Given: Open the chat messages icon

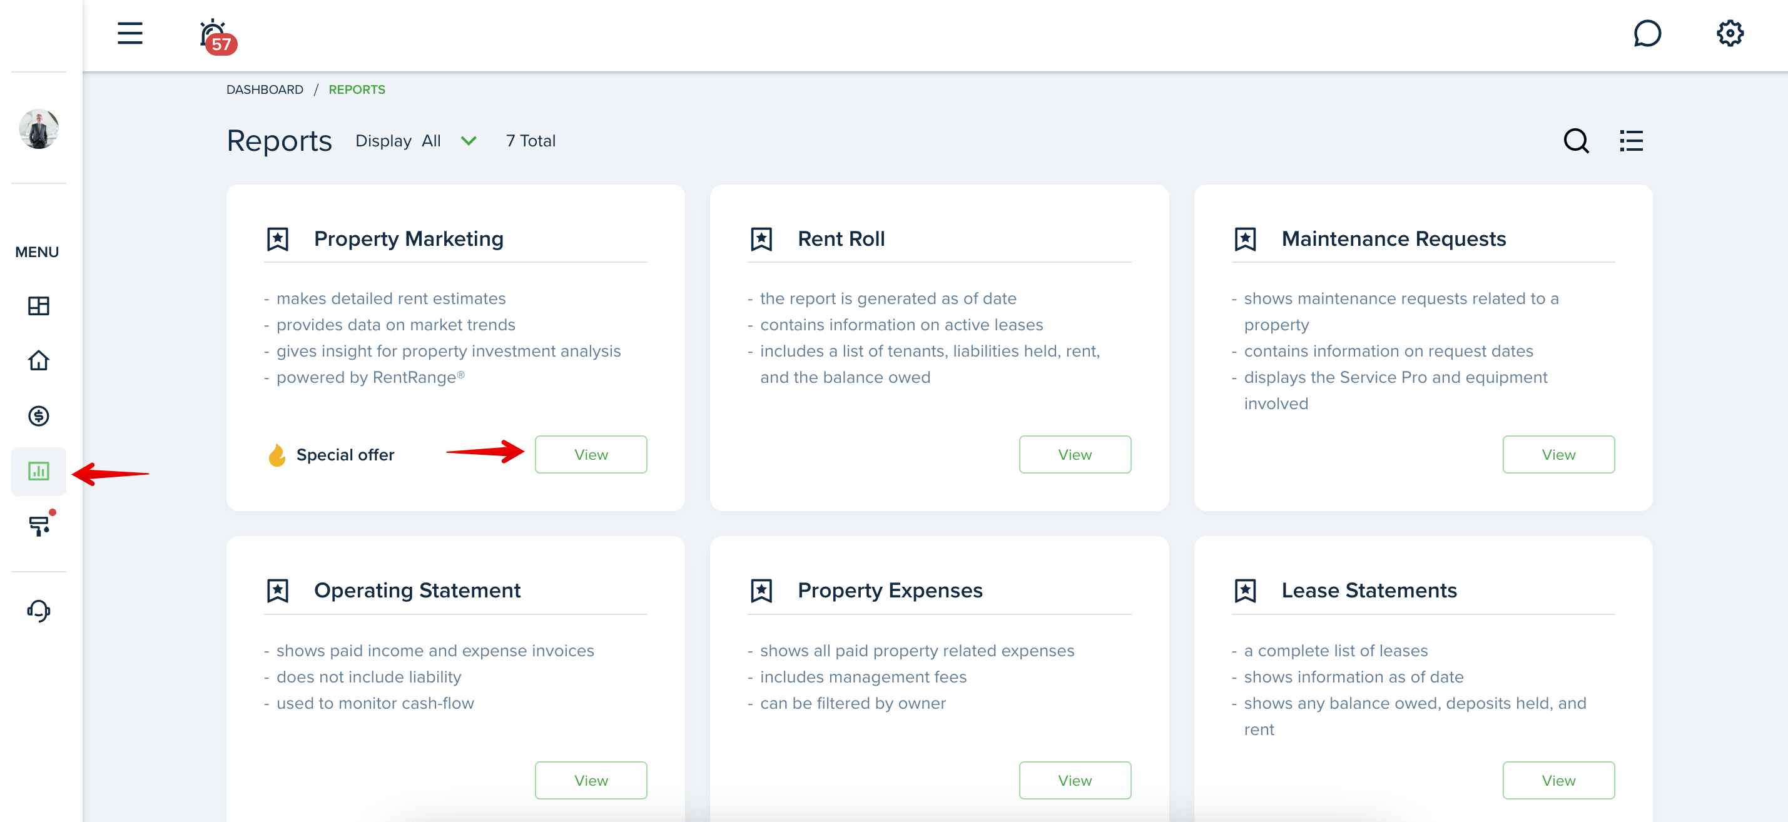Looking at the screenshot, I should (x=1647, y=33).
